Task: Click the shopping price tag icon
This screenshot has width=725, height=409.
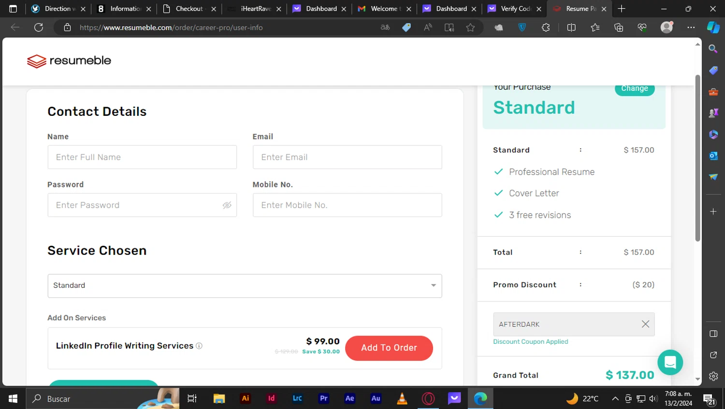Action: (x=406, y=28)
